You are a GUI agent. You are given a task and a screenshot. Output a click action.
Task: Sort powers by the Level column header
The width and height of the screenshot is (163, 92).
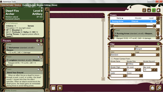click(151, 18)
